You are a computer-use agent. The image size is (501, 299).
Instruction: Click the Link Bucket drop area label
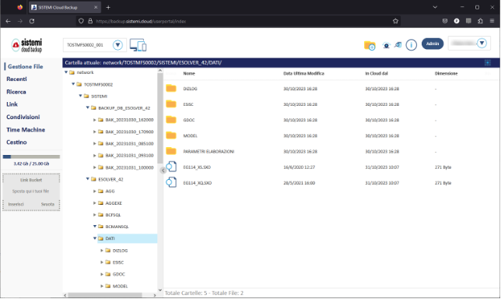(31, 180)
